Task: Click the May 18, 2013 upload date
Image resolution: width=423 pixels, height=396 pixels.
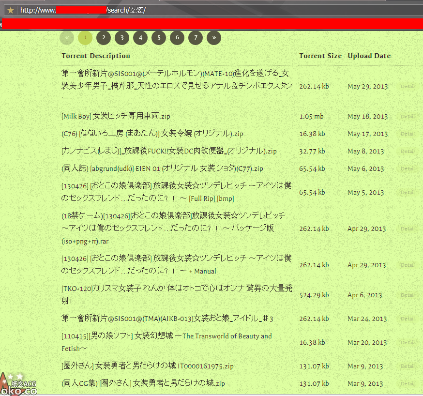Action: (367, 116)
